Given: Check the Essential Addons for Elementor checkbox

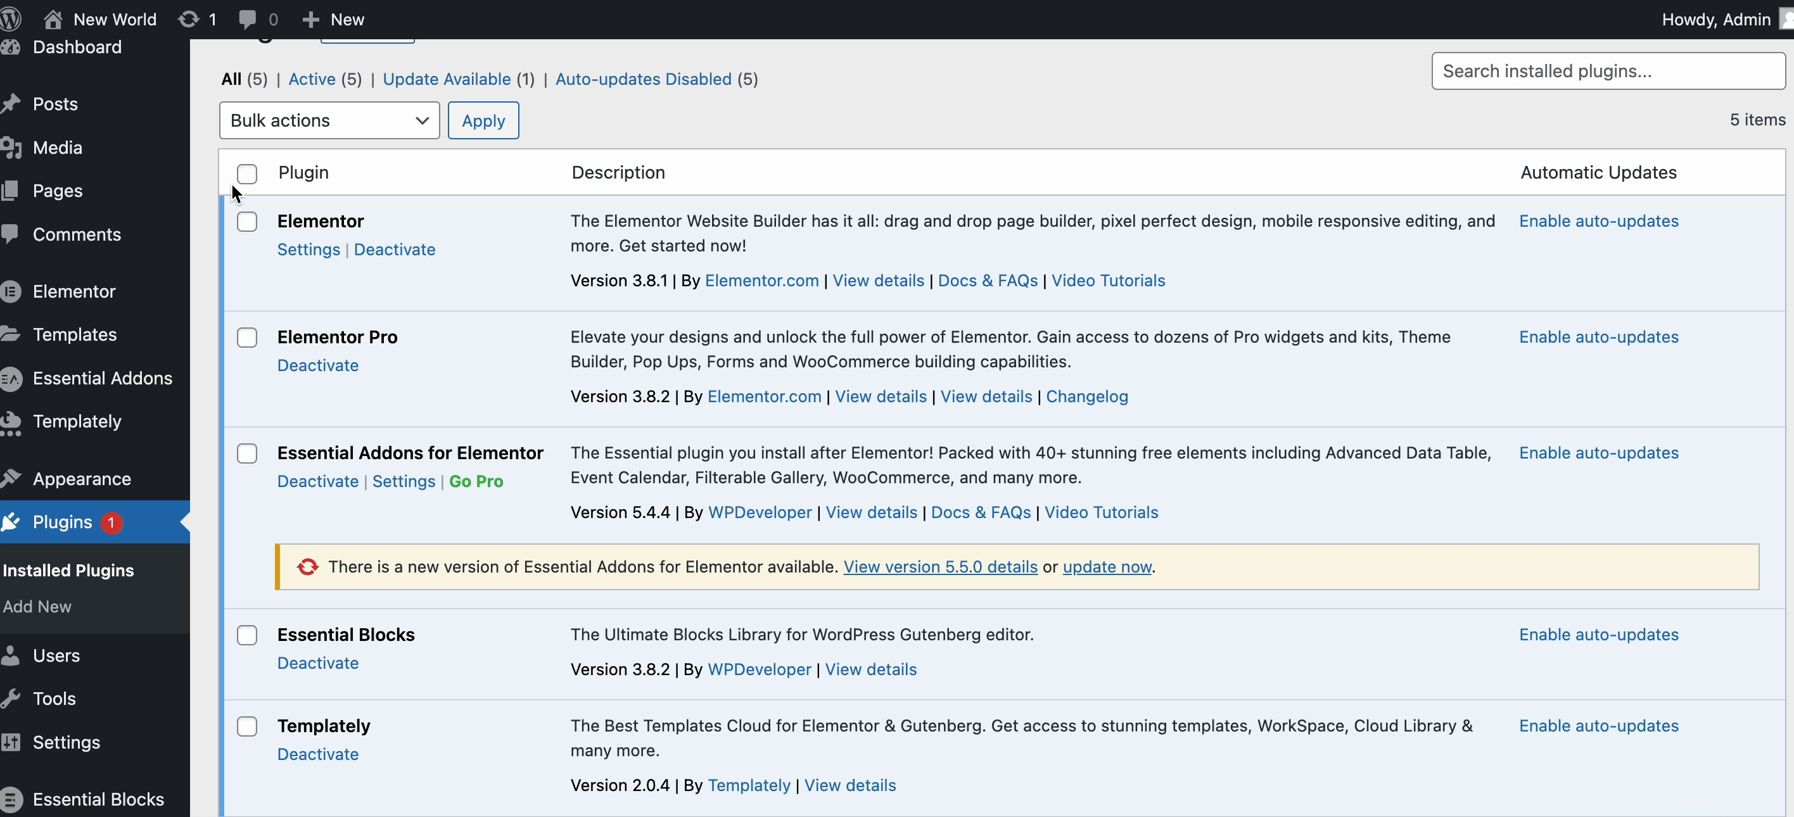Looking at the screenshot, I should 247,453.
